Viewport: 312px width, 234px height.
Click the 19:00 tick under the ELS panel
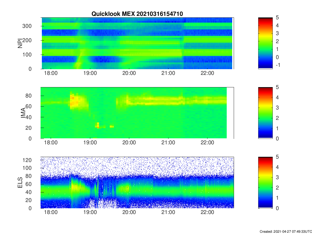[x=90, y=213]
